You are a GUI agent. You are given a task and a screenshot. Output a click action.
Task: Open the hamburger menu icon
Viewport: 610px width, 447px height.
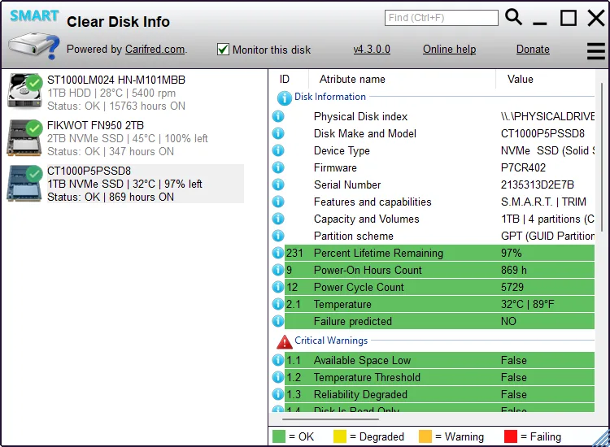point(596,51)
